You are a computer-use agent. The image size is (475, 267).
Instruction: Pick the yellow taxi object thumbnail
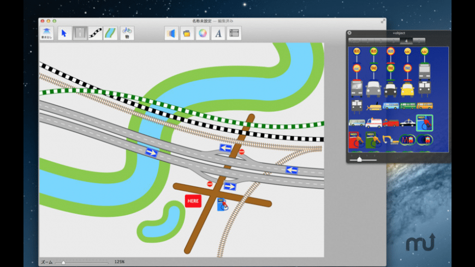pos(407,88)
